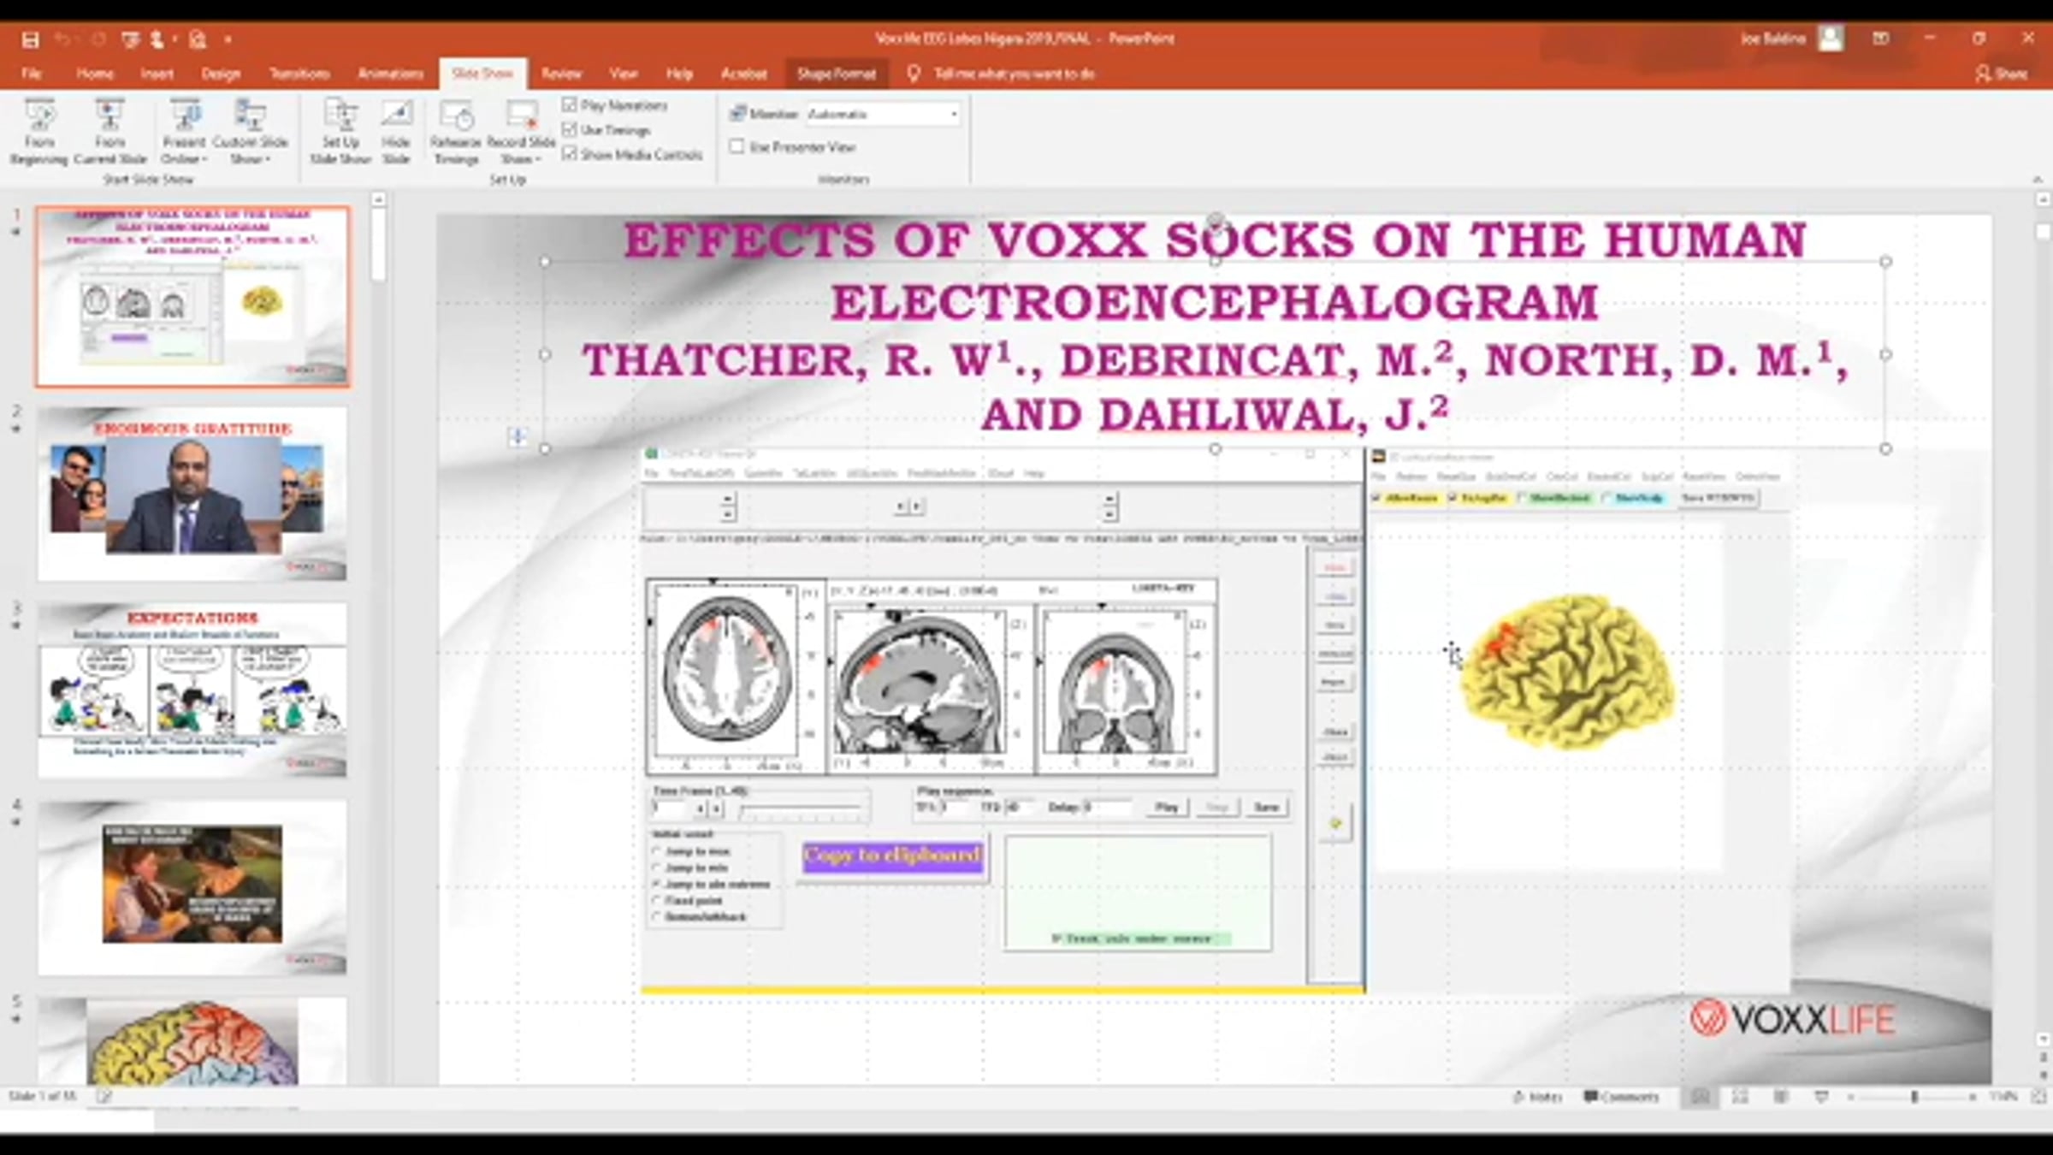Toggle the Play Narrations checkbox
Screen dimensions: 2053x1155
coord(570,104)
